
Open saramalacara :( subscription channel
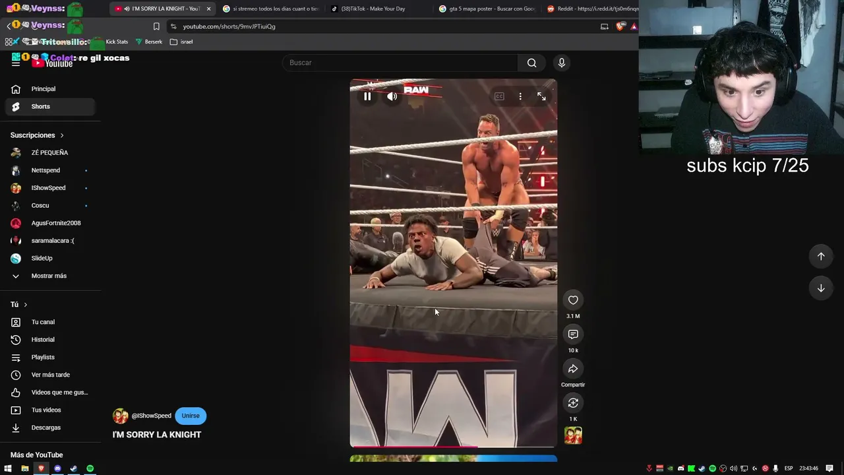pos(50,241)
